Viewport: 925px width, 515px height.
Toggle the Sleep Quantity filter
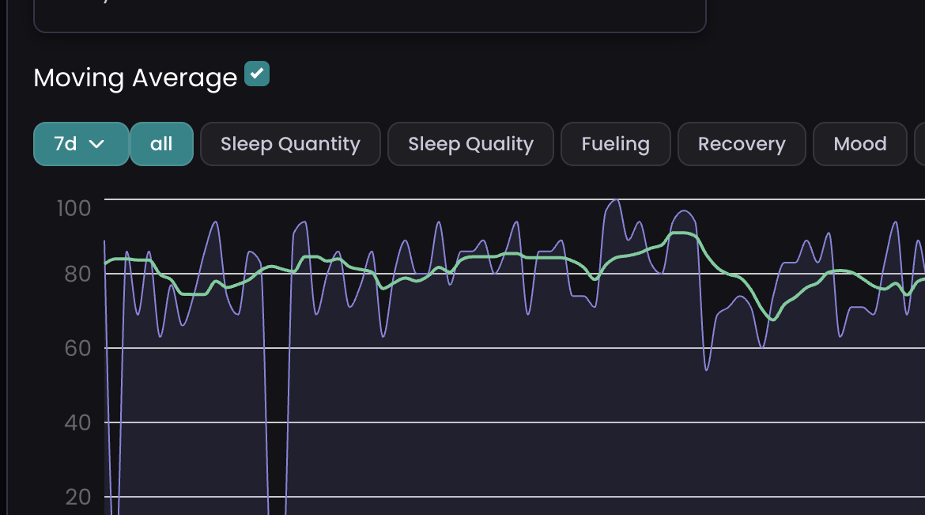click(x=290, y=144)
